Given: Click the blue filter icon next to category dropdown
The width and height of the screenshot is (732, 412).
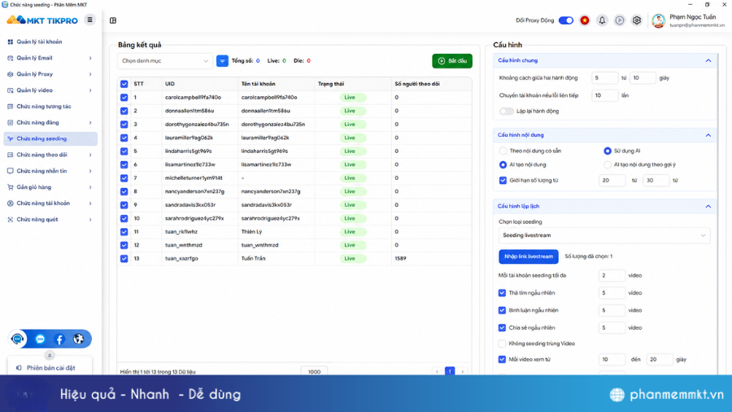Looking at the screenshot, I should click(222, 61).
